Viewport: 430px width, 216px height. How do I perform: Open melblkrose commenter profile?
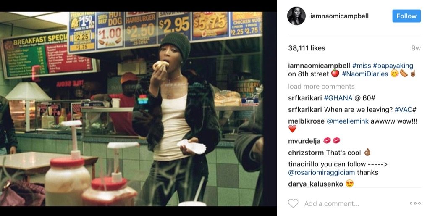coord(306,121)
